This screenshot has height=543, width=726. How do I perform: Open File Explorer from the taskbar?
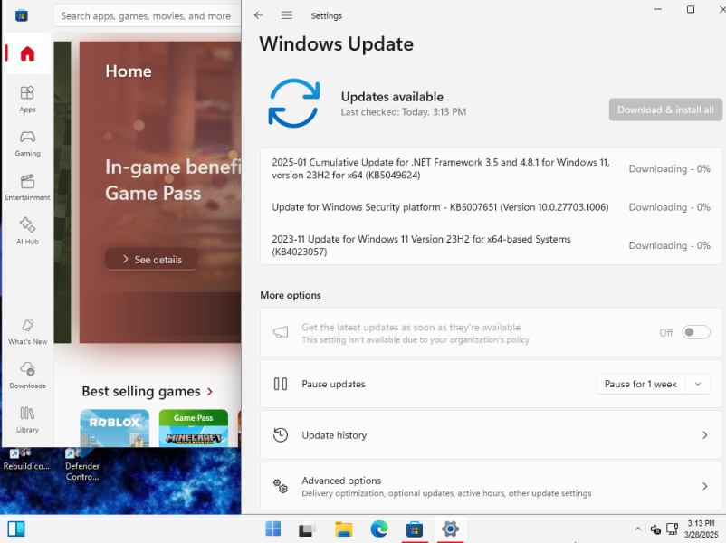click(344, 529)
